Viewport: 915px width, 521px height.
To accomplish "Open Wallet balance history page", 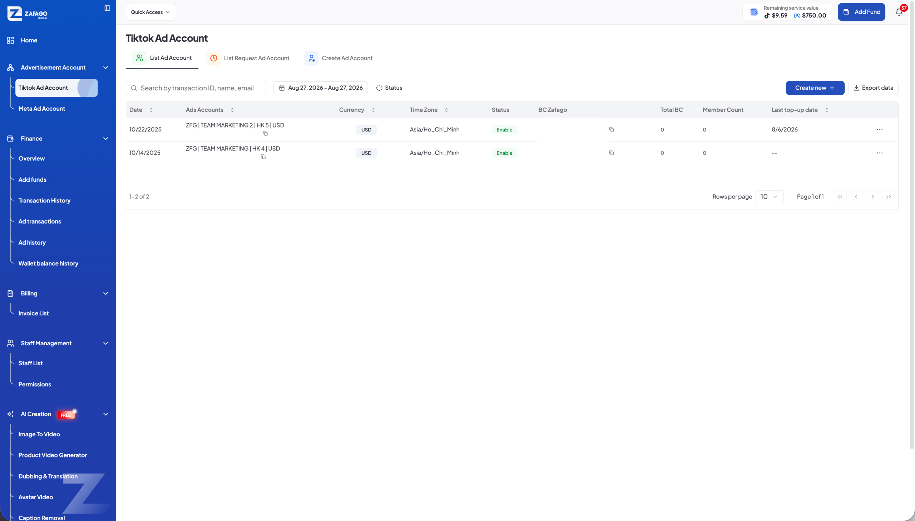I will coord(48,264).
